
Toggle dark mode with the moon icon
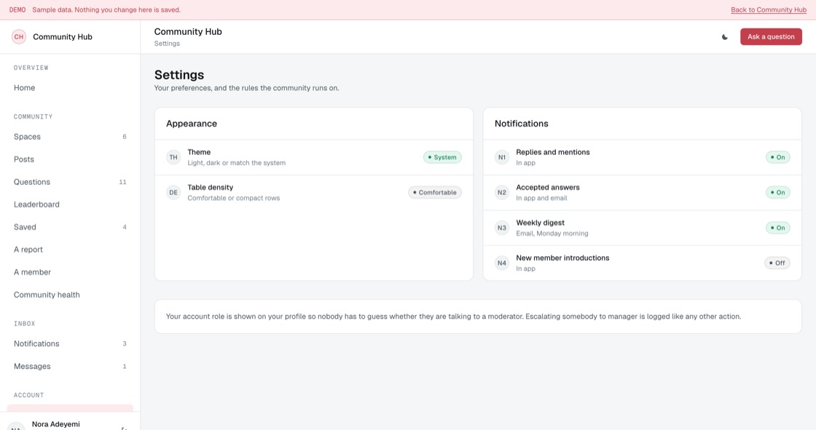pos(724,37)
